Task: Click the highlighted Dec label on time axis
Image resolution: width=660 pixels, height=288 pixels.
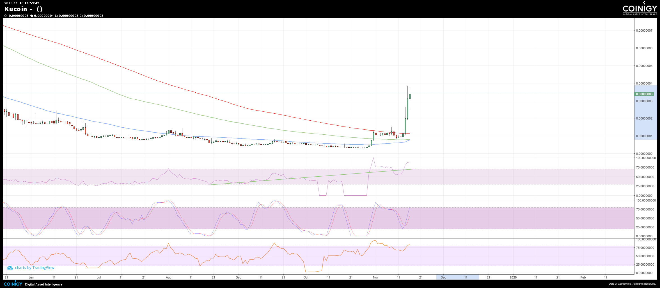Action: tap(443, 277)
